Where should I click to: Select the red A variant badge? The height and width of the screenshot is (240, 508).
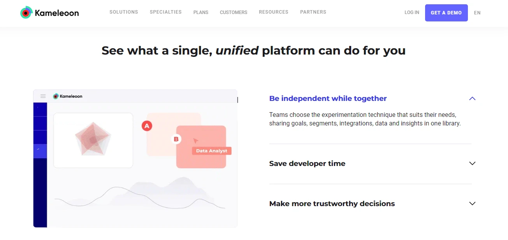coord(147,126)
